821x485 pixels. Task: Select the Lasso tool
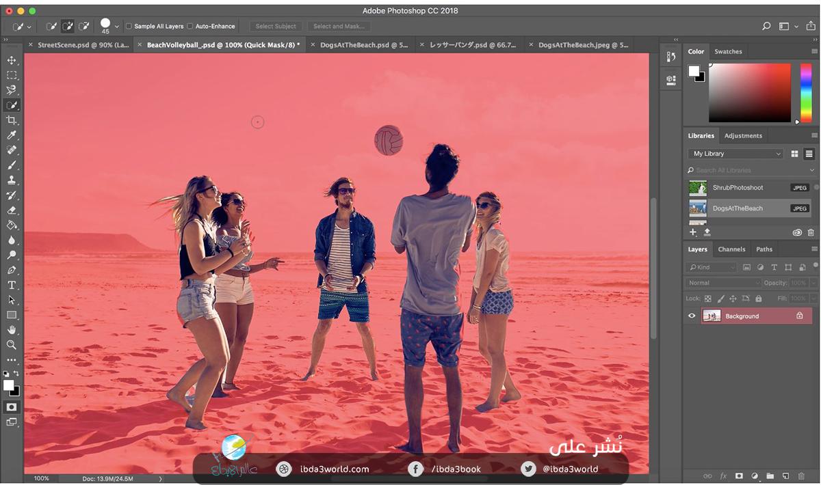point(12,90)
